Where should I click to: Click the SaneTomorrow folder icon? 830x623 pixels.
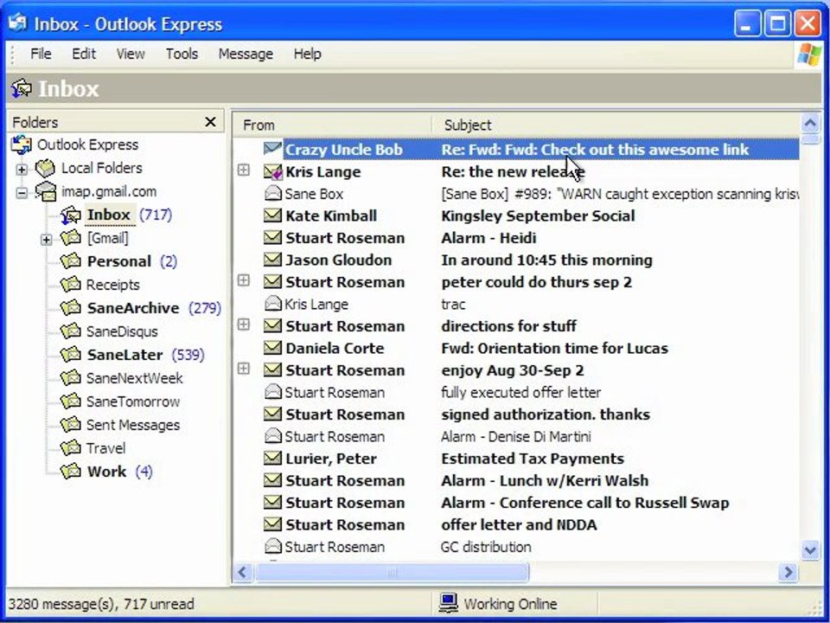click(x=70, y=401)
